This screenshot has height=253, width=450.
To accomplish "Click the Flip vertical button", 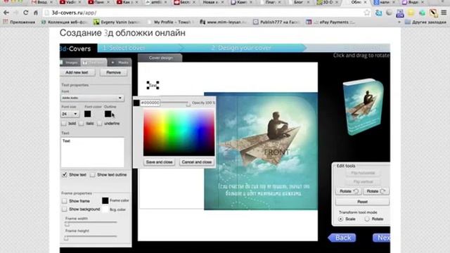I will pyautogui.click(x=363, y=182).
